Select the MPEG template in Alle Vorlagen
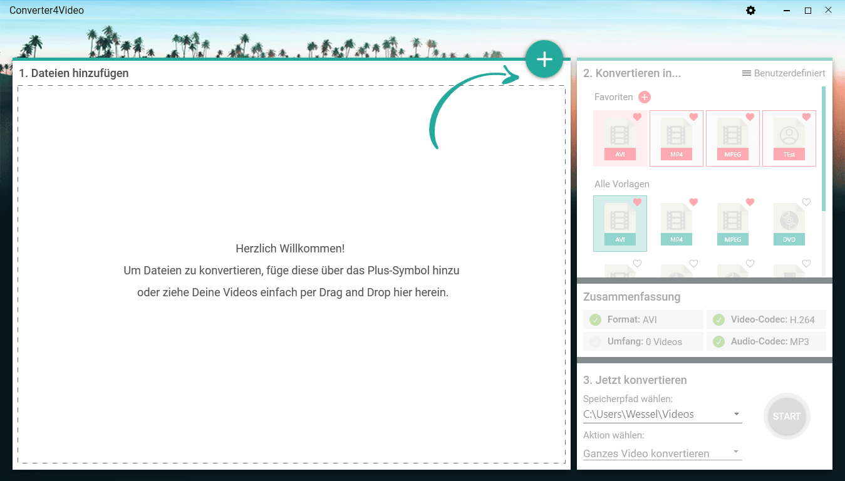Image resolution: width=845 pixels, height=481 pixels. (733, 224)
